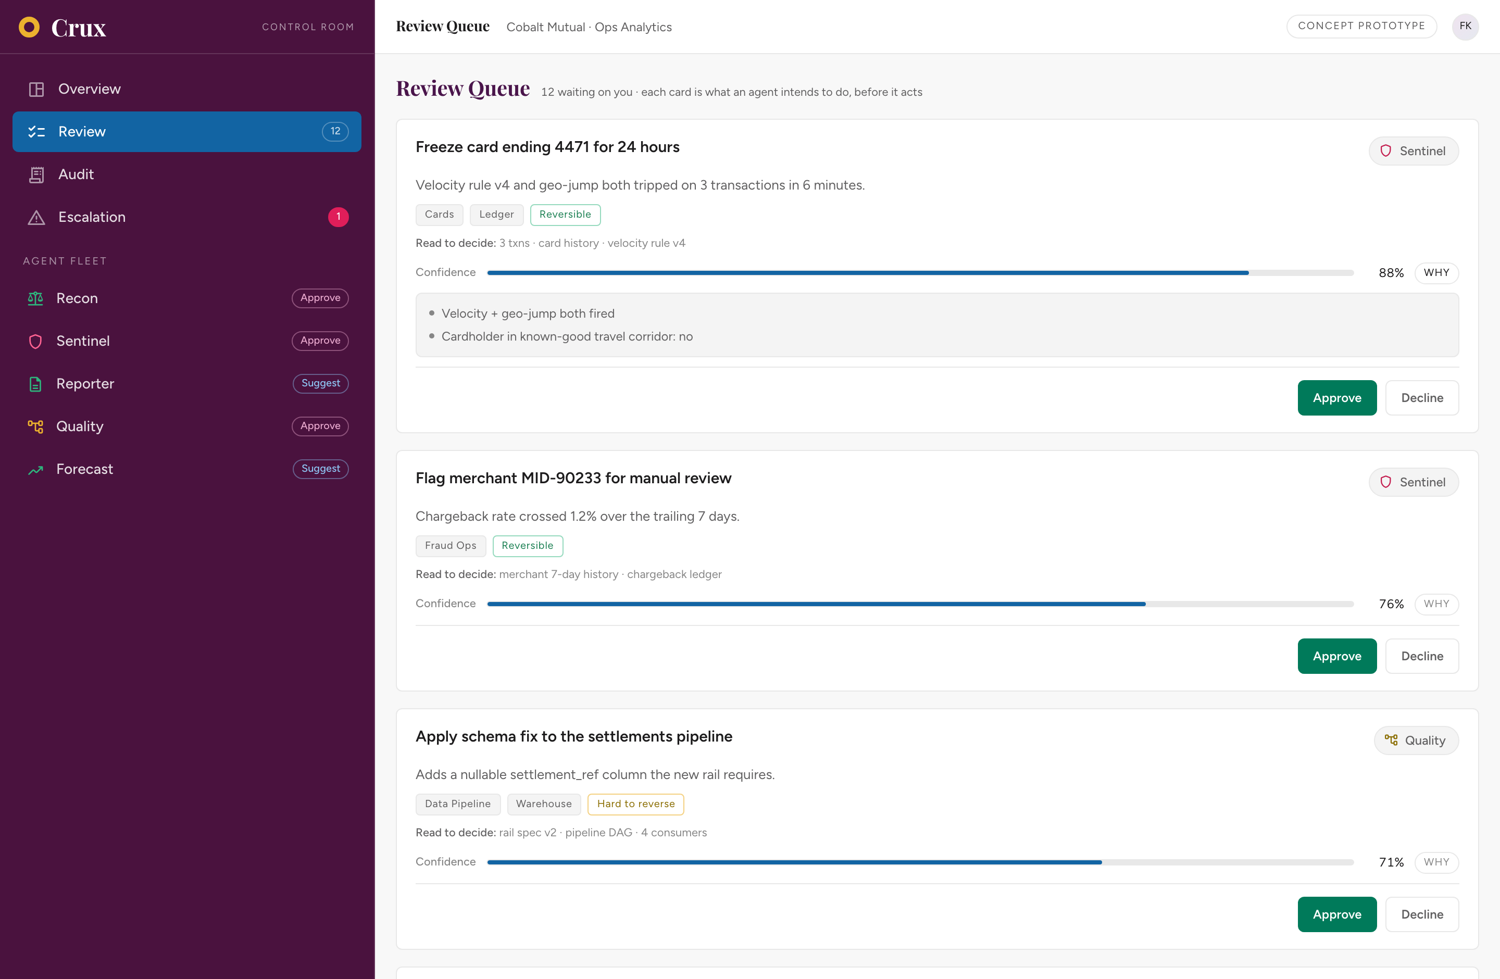Approve the Freeze card ending 4471 action

1337,398
